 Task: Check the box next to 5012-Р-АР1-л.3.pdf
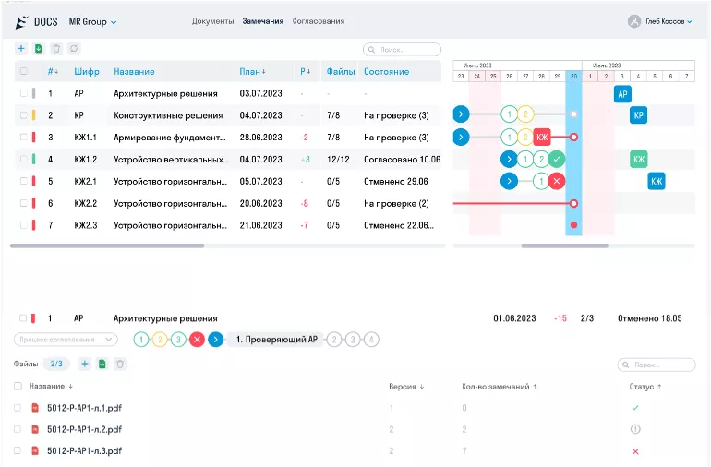(18, 451)
